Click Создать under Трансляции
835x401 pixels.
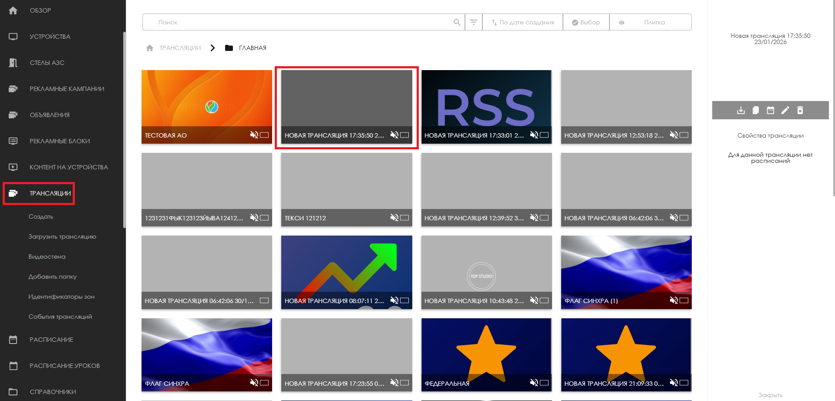[x=41, y=216]
